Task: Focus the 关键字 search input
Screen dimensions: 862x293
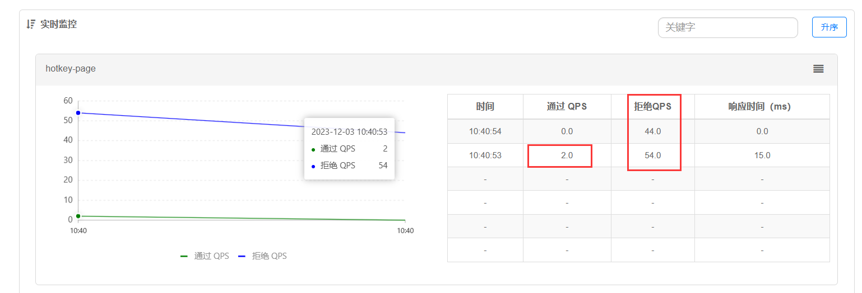Action: pyautogui.click(x=727, y=27)
